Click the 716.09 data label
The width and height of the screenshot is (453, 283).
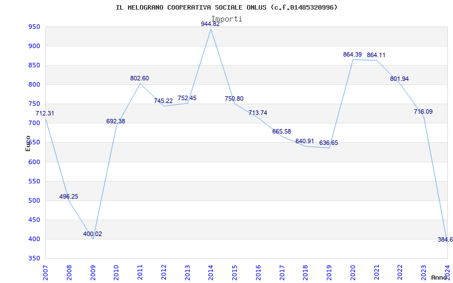point(423,112)
